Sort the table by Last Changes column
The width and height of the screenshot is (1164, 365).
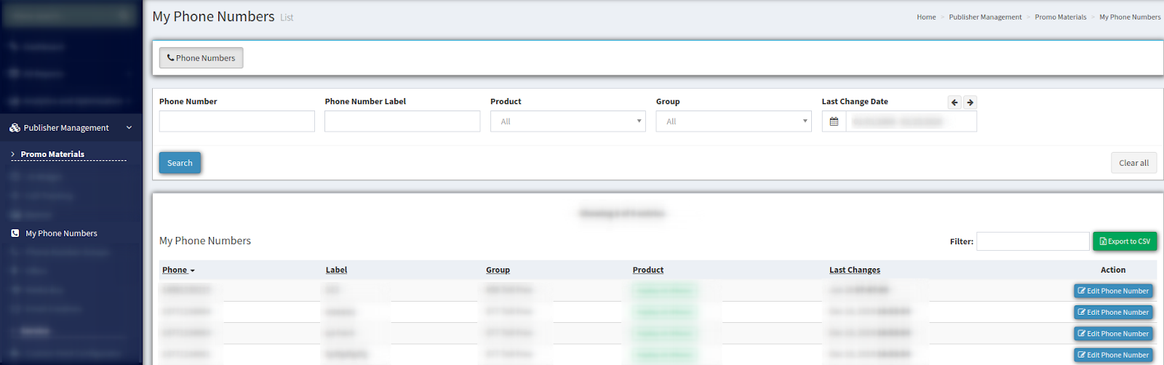click(x=854, y=270)
